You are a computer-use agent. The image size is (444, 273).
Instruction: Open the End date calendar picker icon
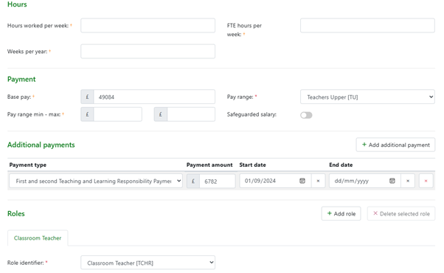pos(392,181)
